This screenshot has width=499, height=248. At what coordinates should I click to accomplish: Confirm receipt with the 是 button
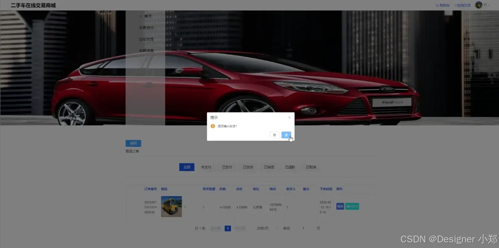coord(286,135)
